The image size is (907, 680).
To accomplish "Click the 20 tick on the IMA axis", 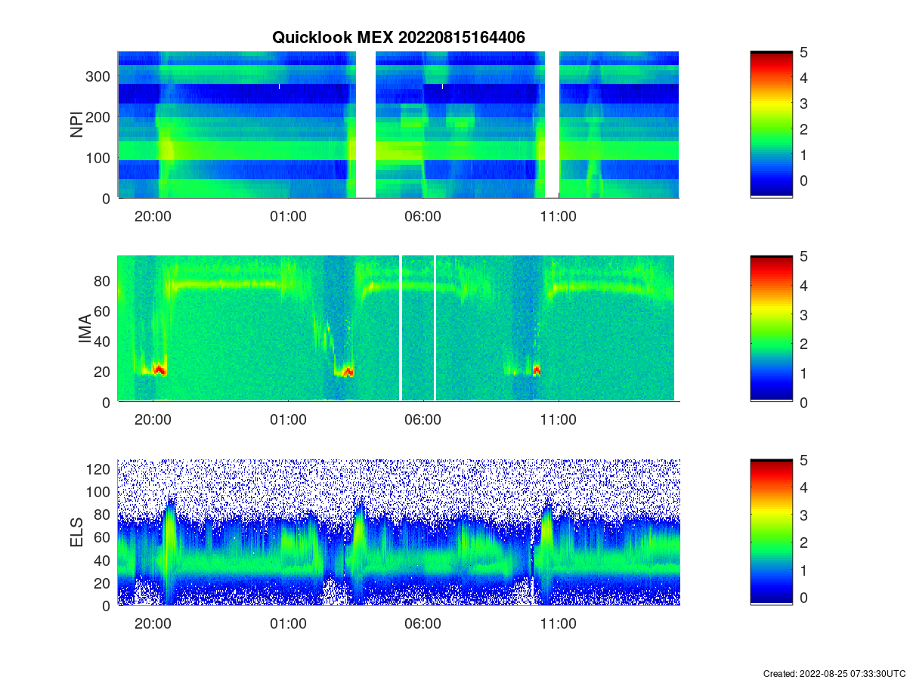I will click(104, 372).
